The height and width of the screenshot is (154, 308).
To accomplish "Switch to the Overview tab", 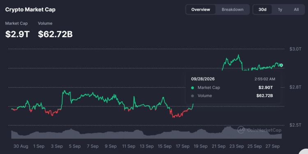I will click(x=200, y=9).
